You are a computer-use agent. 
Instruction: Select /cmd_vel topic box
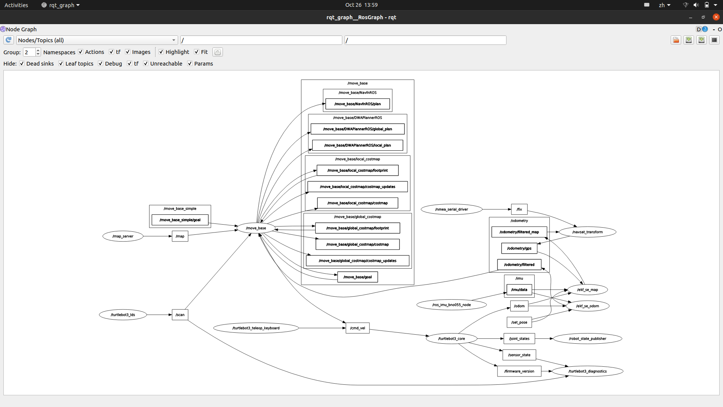[x=357, y=328]
